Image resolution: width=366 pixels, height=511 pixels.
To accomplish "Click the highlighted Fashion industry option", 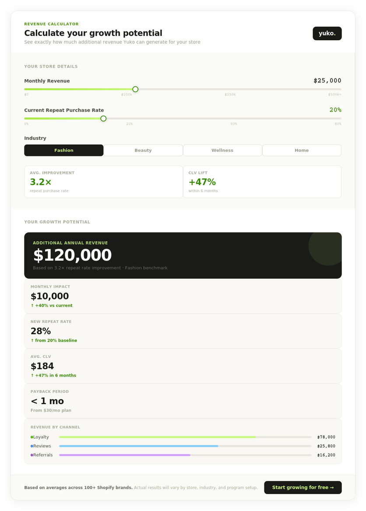I will (64, 150).
